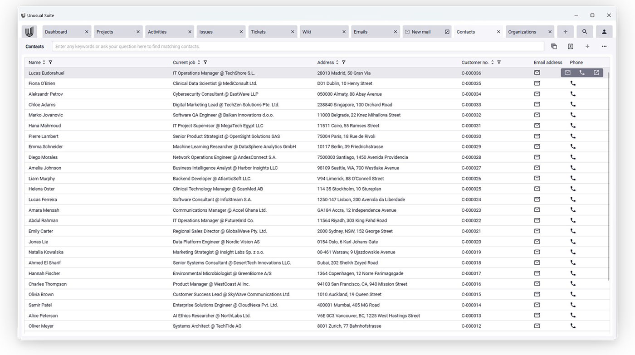Click the contacts keyword search input field
The image size is (635, 355).
[x=298, y=46]
